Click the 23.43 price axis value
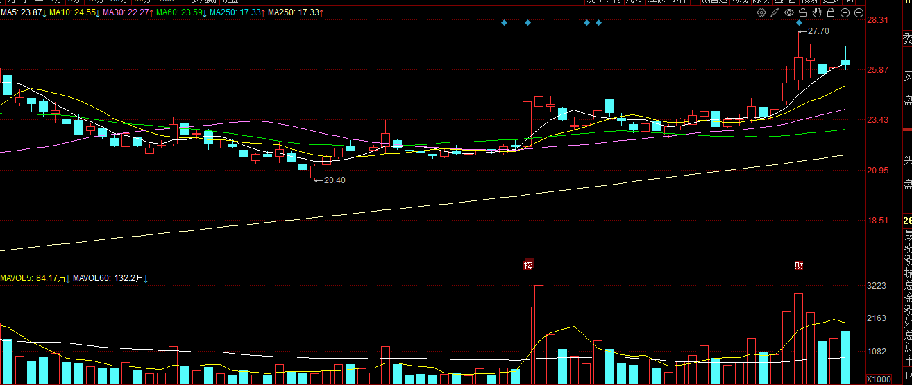Image resolution: width=912 pixels, height=385 pixels. click(x=878, y=120)
